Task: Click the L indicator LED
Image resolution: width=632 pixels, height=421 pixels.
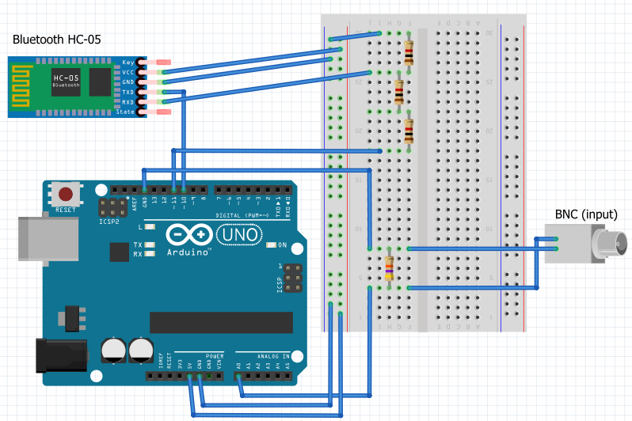Action: [150, 227]
